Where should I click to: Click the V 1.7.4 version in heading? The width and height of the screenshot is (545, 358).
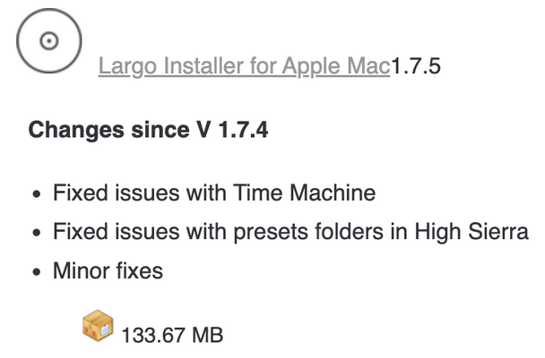(x=232, y=130)
